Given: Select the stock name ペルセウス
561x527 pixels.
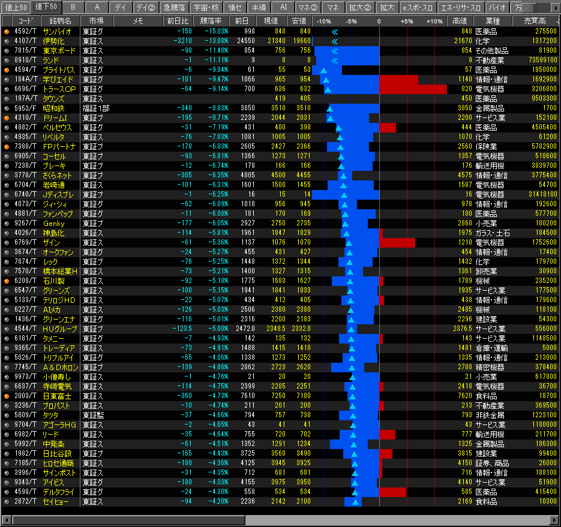Looking at the screenshot, I should [x=57, y=128].
